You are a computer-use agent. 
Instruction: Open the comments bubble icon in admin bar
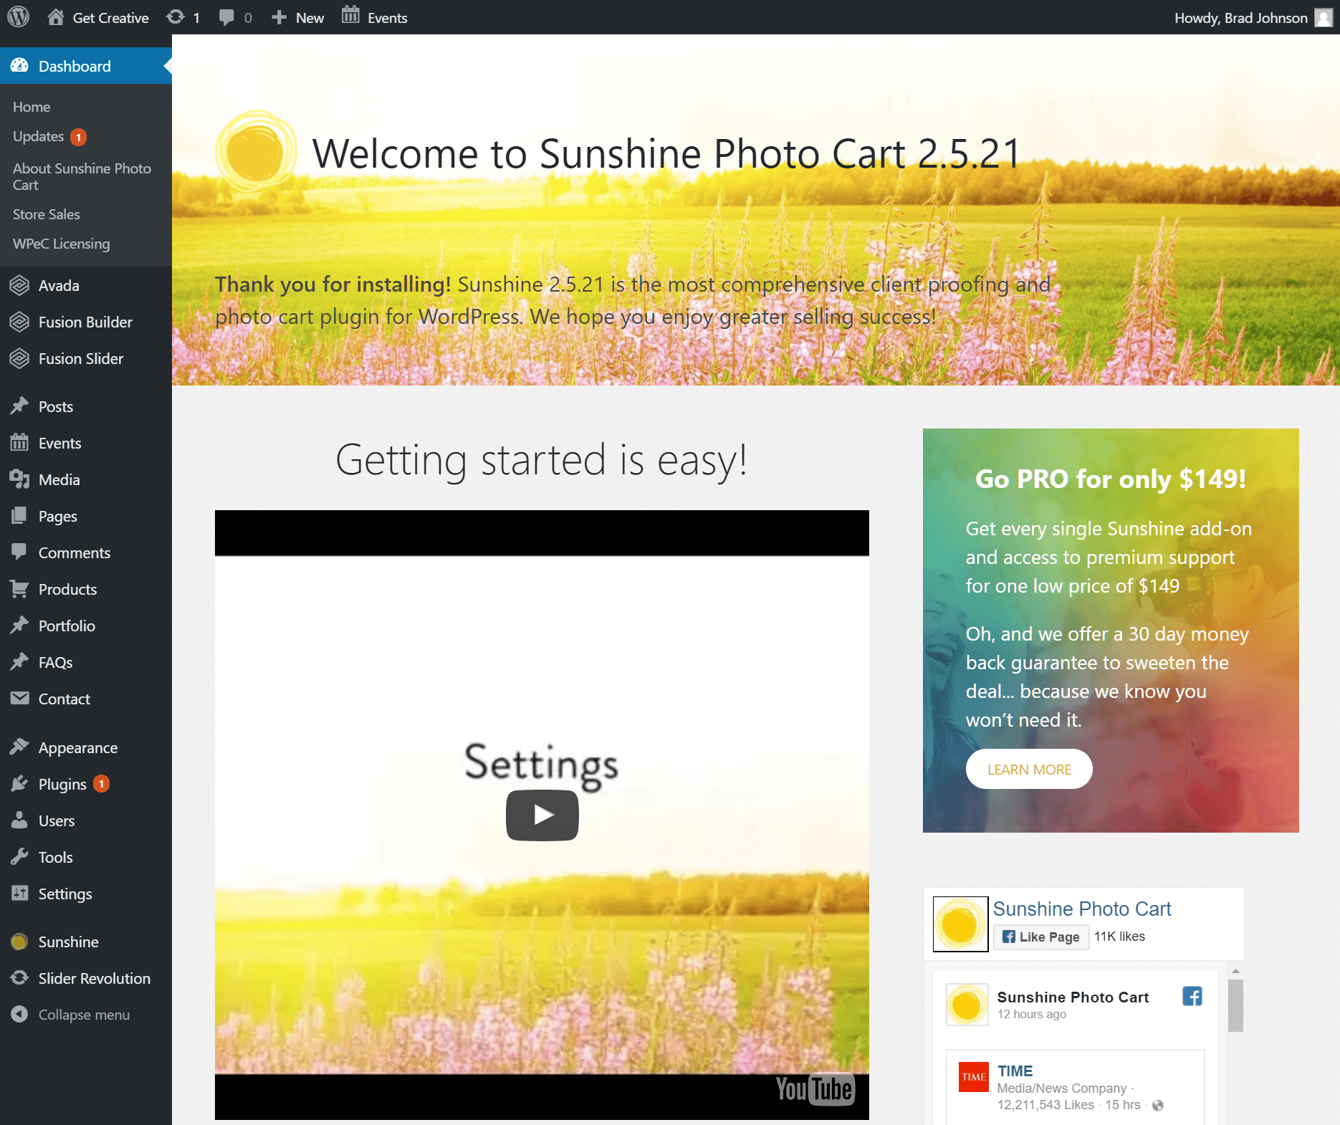[226, 18]
